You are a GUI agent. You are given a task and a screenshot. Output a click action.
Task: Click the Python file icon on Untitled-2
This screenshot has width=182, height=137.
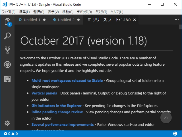[55, 20]
